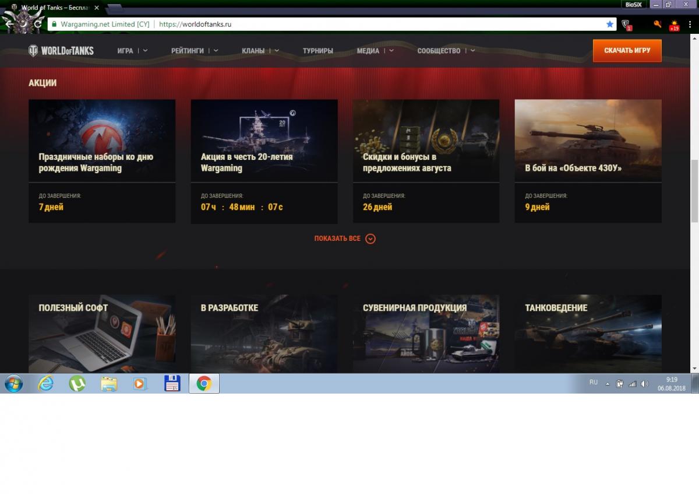
Task: Open Windows Explorer folder icon in taskbar
Action: [x=109, y=383]
